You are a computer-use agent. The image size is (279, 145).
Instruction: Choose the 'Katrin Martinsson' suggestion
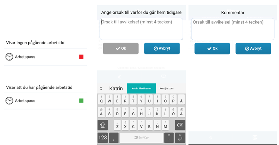(141, 88)
